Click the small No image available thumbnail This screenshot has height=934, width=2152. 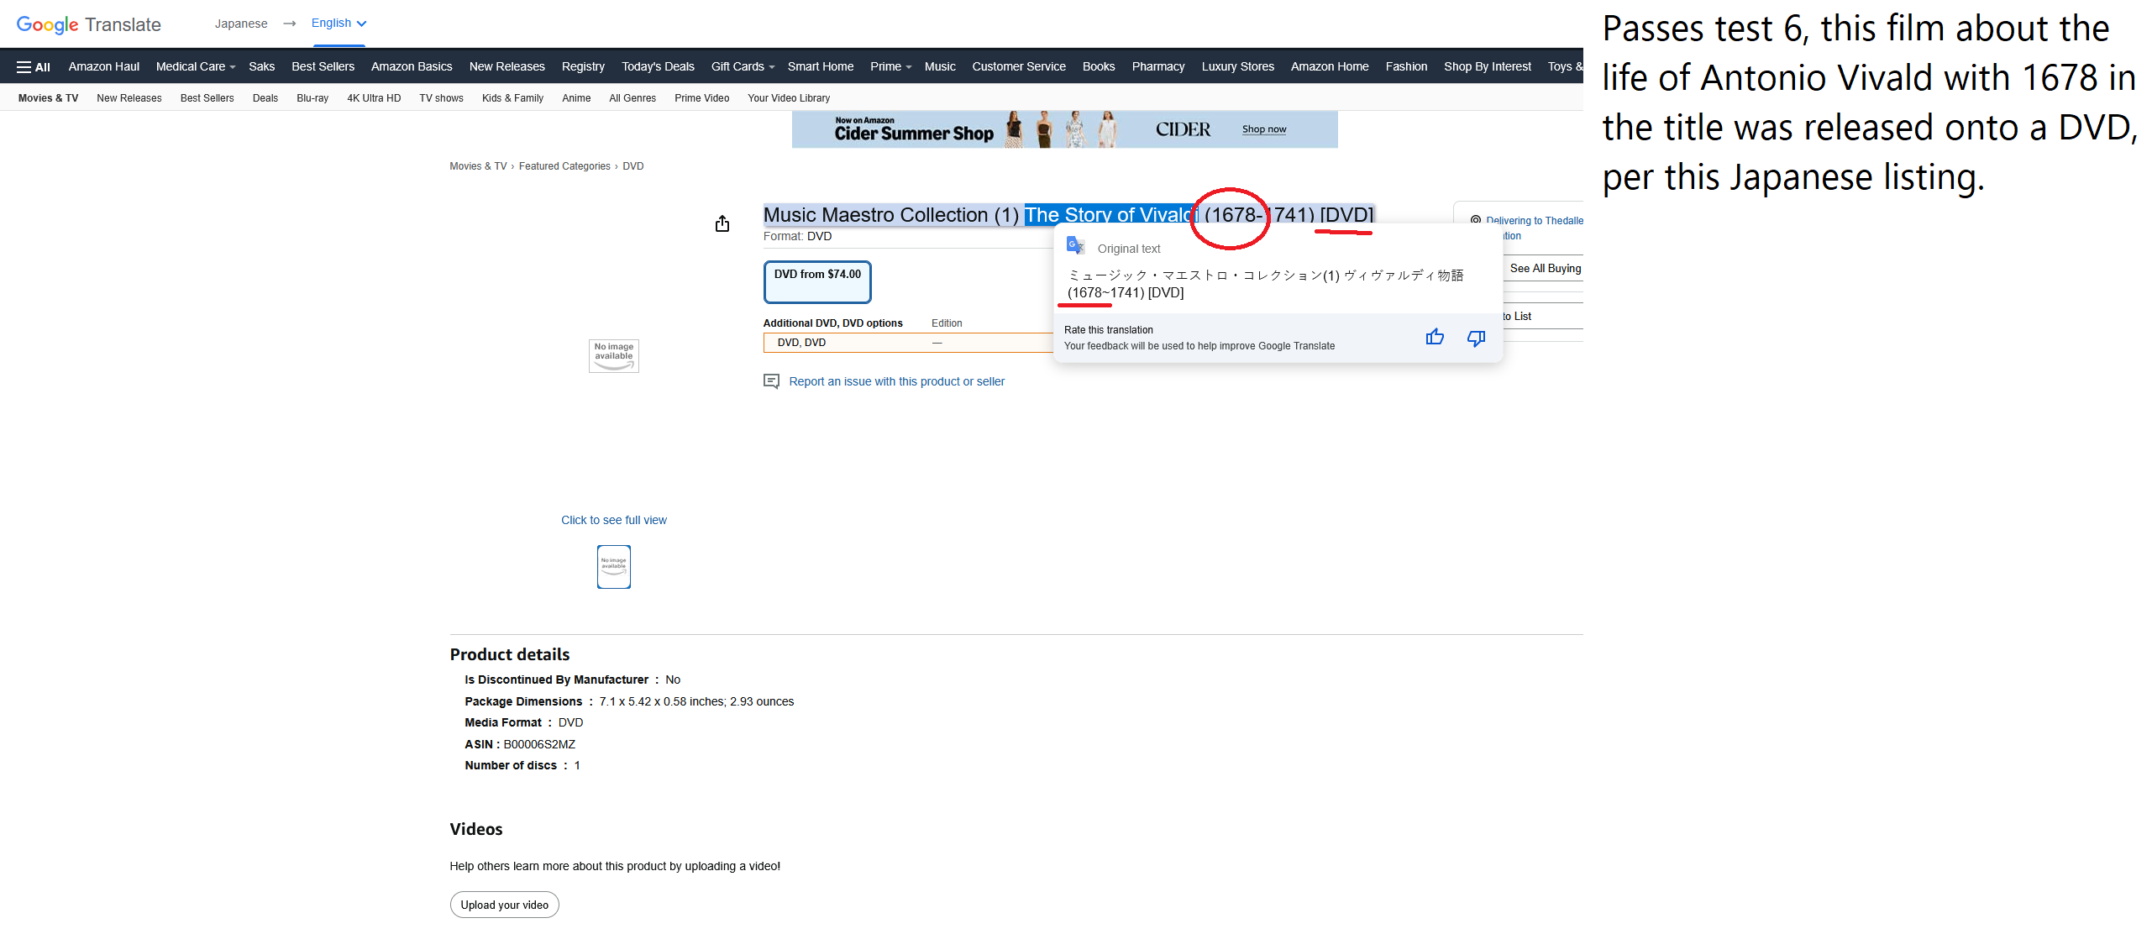click(x=614, y=567)
